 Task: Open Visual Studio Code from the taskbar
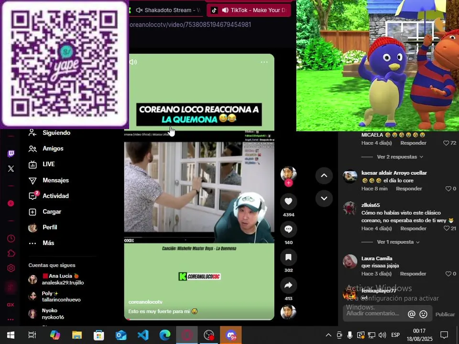143,335
